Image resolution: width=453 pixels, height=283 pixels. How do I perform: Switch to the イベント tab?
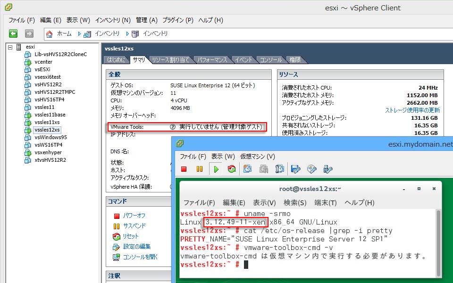pyautogui.click(x=244, y=60)
